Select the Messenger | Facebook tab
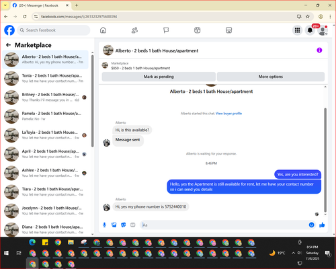 point(41,5)
